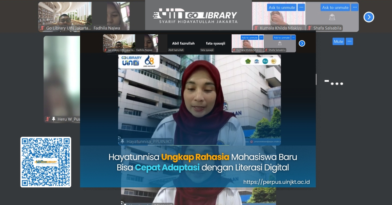Select Abil fazrullah tile in inner strip
Image resolution: width=392 pixels, height=205 pixels.
[183, 43]
